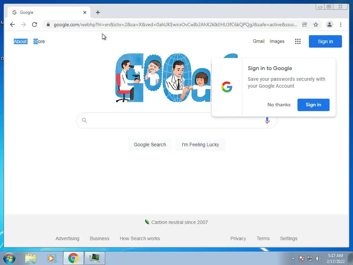Reload the page with the refresh icon

[34, 24]
